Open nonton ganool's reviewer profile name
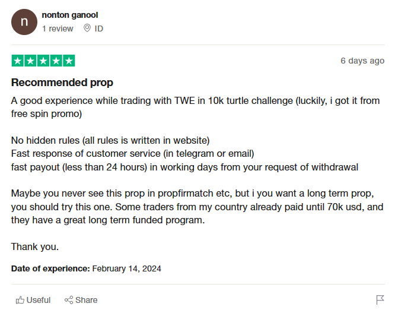 70,15
